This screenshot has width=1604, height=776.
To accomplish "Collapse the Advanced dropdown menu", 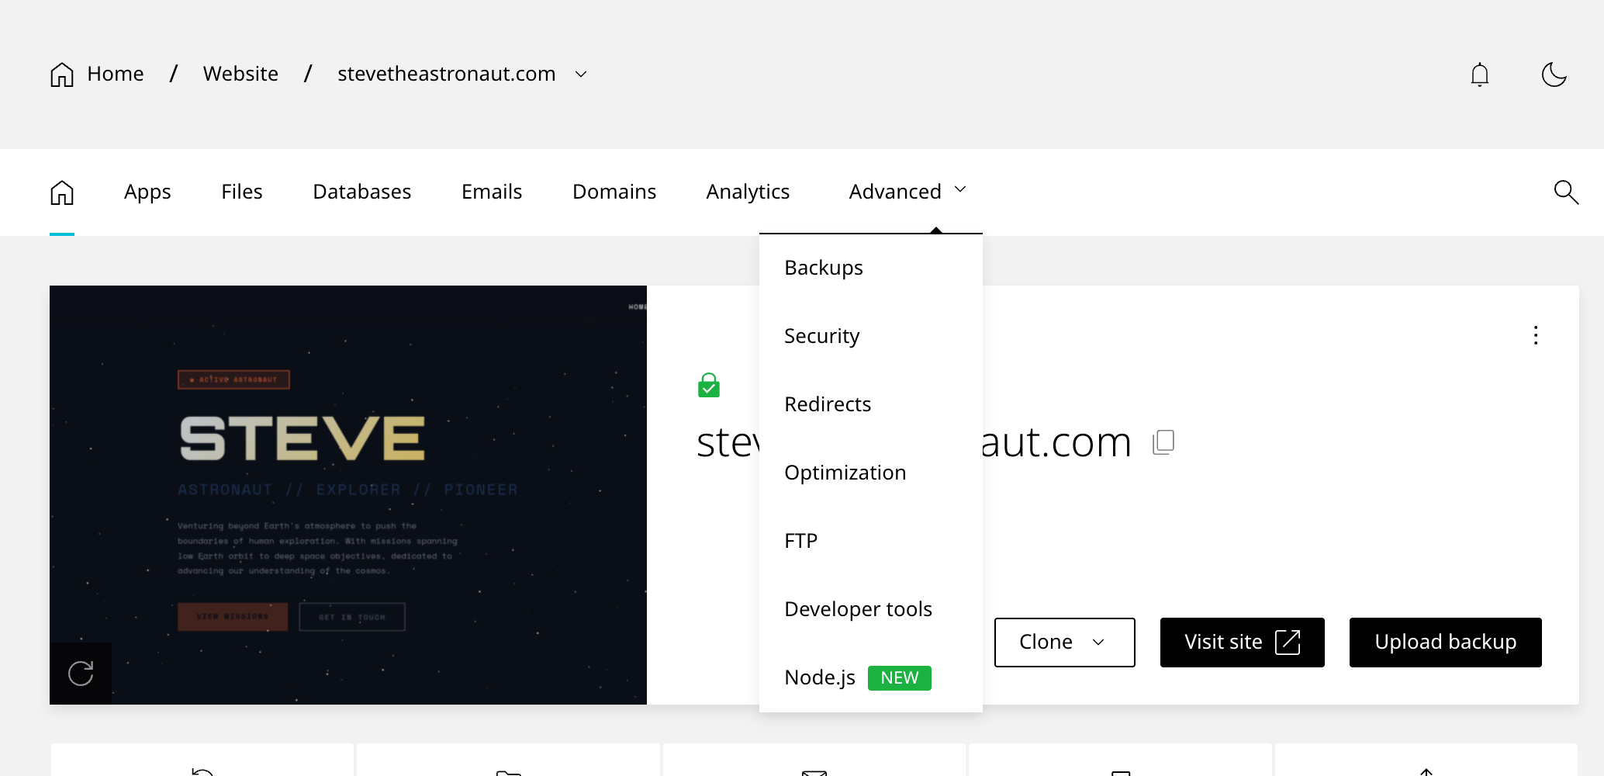I will point(907,192).
